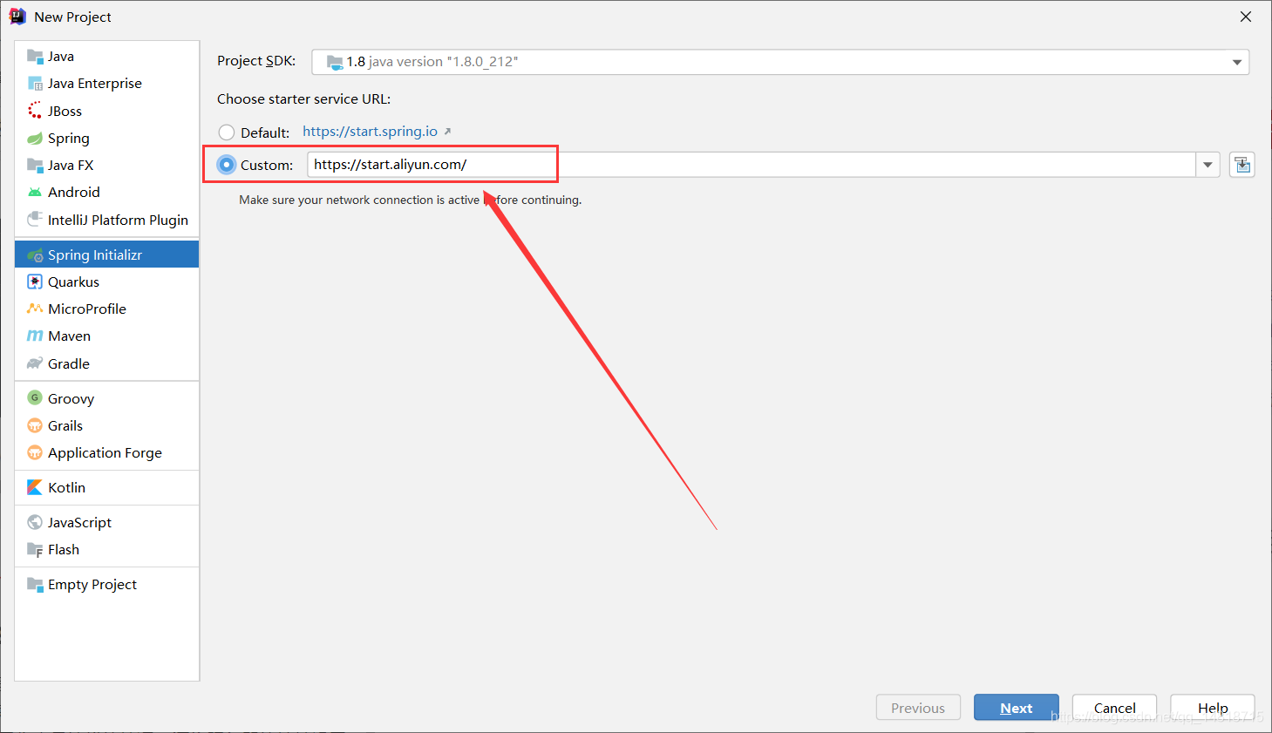
Task: Click the Custom URL text field
Action: [x=751, y=165]
